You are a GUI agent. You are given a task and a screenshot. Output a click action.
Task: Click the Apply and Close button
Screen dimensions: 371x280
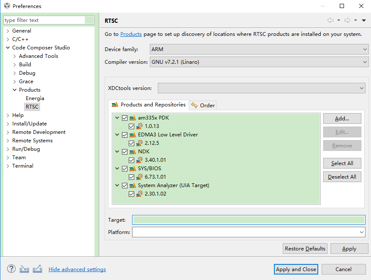pyautogui.click(x=296, y=269)
